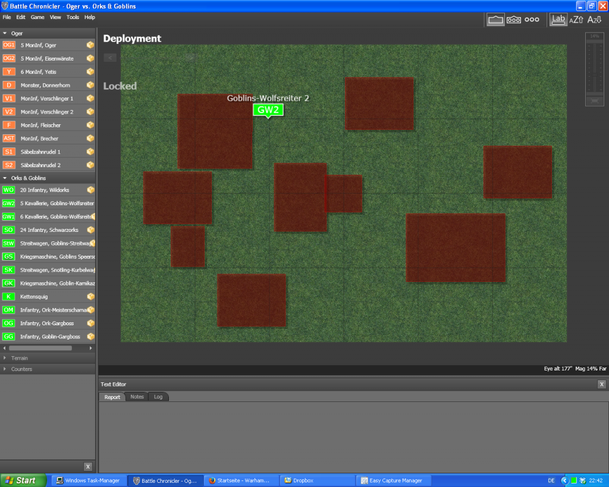Click the orange OG1 unit badge
This screenshot has width=609, height=487.
pyautogui.click(x=9, y=45)
